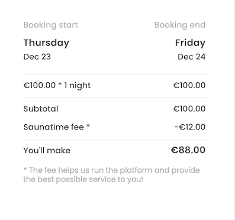Click the Booking end label

click(180, 25)
